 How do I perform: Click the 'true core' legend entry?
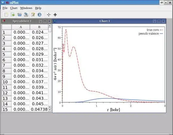155,30
